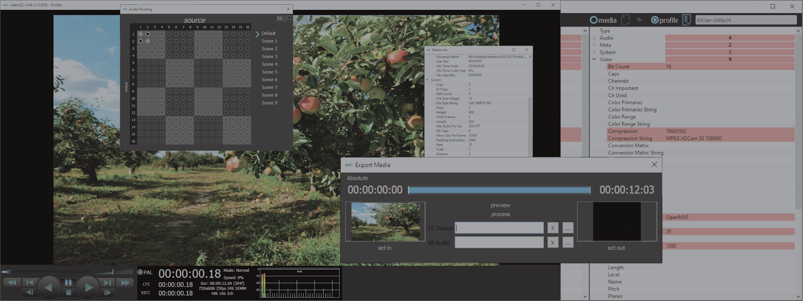
Task: Select Scene 1 in Audio Routing
Action: [x=269, y=41]
